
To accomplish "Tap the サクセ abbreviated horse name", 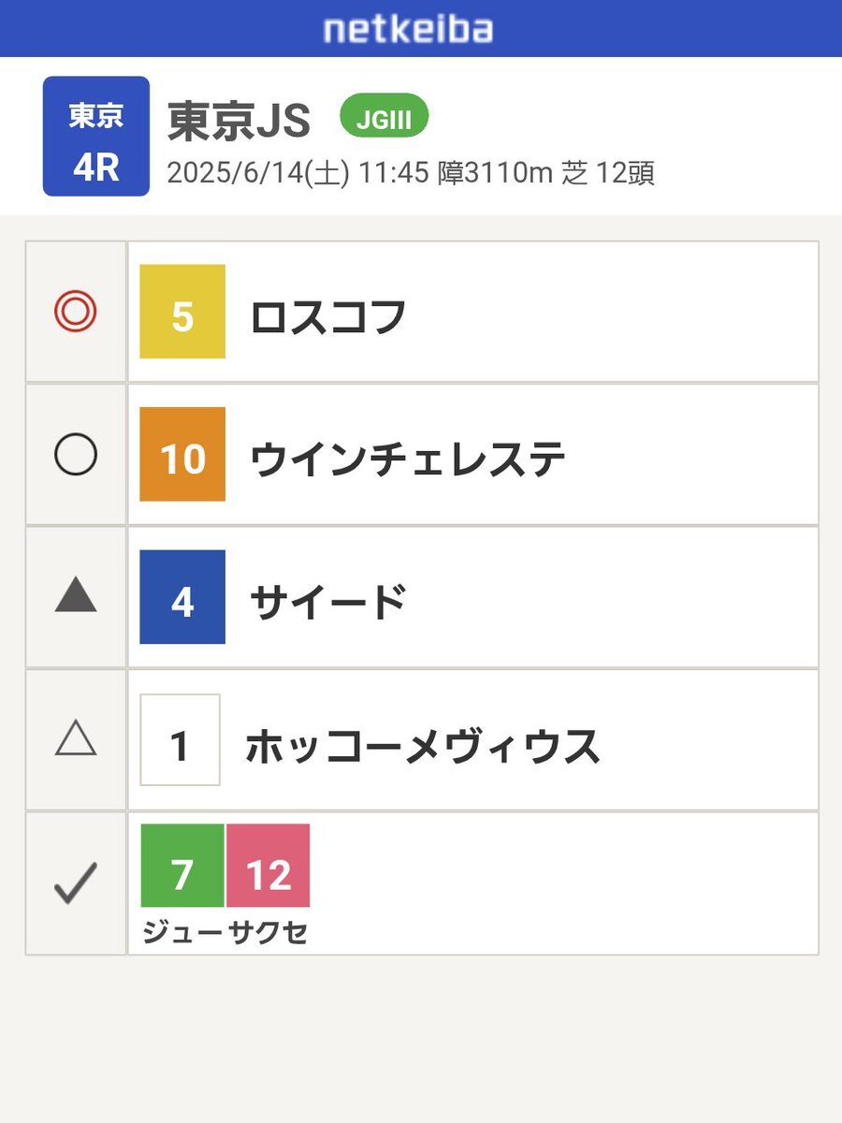I will pos(269,933).
